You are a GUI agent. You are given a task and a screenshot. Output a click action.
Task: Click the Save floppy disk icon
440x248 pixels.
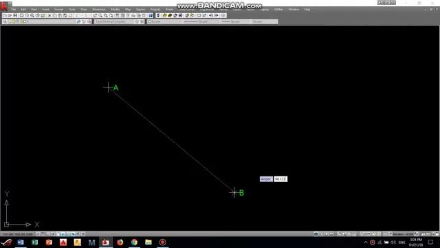coord(15,15)
